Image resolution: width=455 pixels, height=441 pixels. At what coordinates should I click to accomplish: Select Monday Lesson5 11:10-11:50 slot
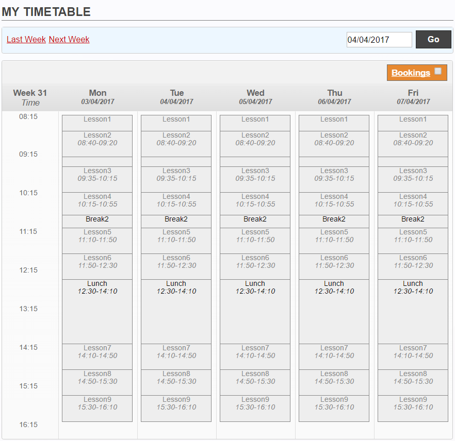(97, 241)
